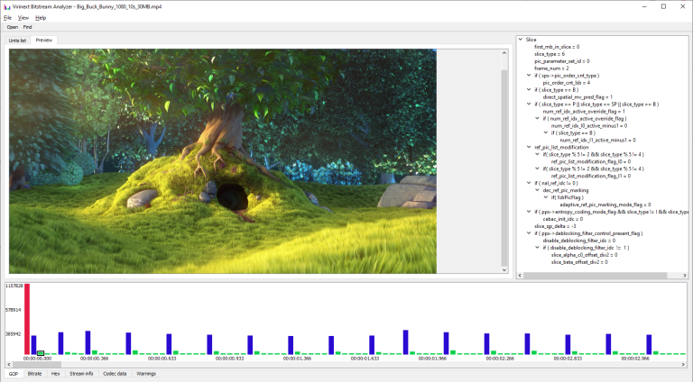
Task: Click the 578914 axis label
Action: 14,310
